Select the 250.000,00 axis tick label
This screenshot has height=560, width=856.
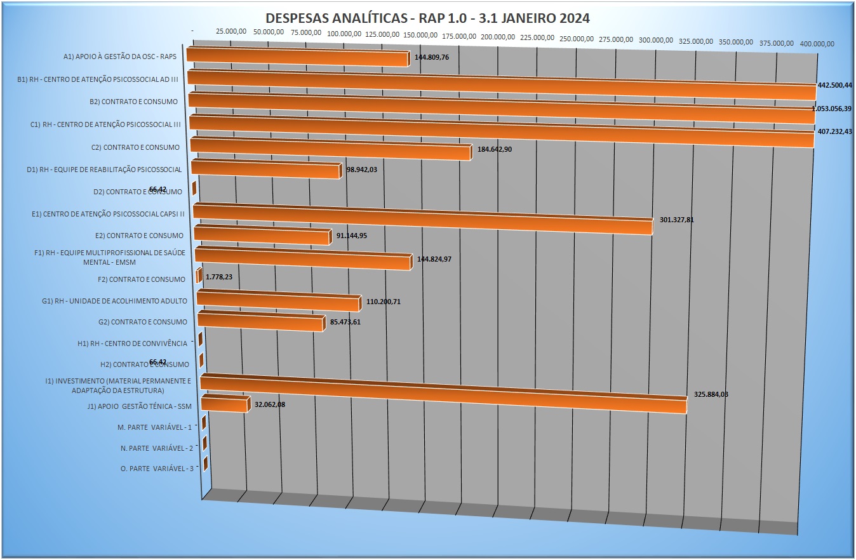tap(576, 39)
